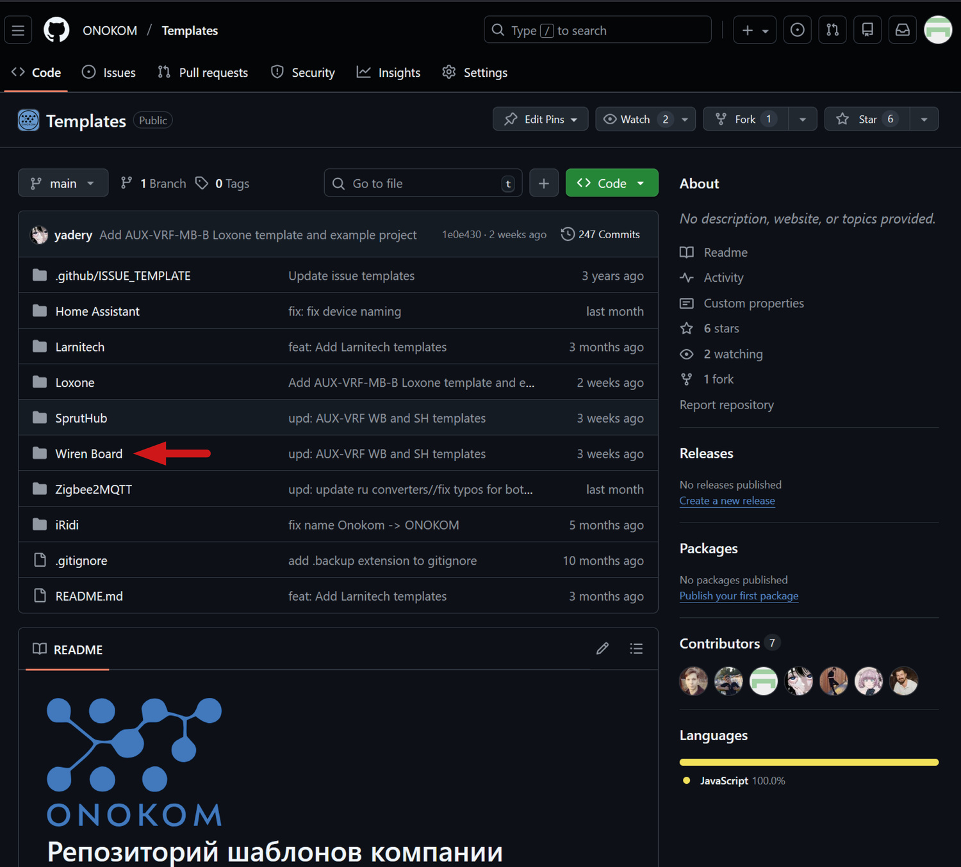View the 0 Tags link
The image size is (961, 867).
[x=223, y=183]
